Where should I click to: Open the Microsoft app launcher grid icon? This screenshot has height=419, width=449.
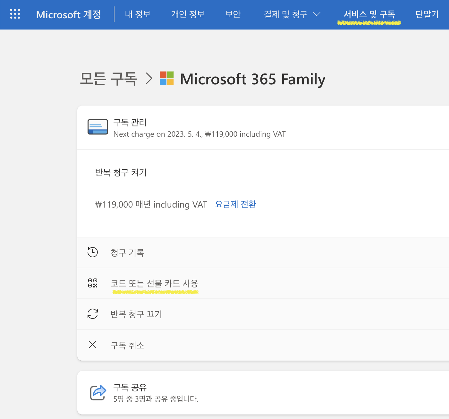pos(15,14)
